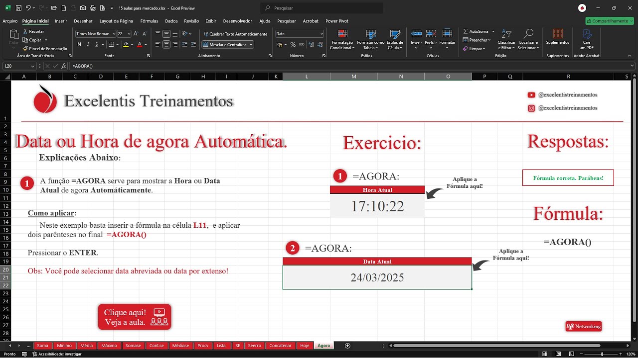Toggle middle vertical alignment
The image size is (638, 358).
point(166,34)
